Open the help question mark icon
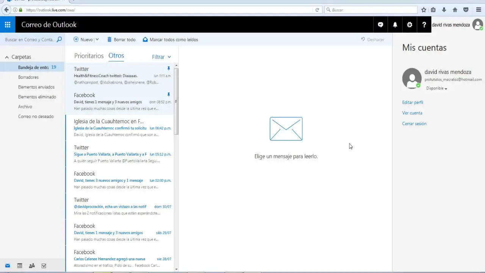Viewport: 485px width, 273px height. click(424, 25)
